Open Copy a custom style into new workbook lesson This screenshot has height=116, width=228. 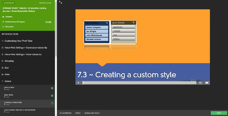tap(28, 111)
